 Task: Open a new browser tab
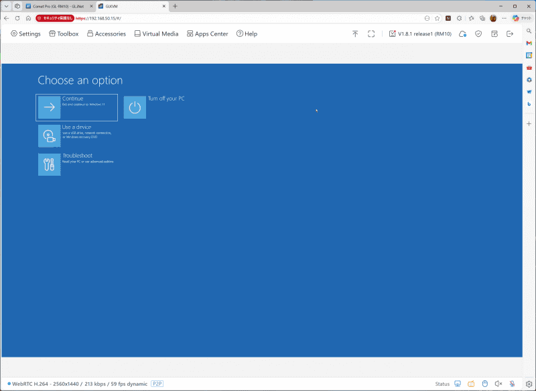[175, 6]
